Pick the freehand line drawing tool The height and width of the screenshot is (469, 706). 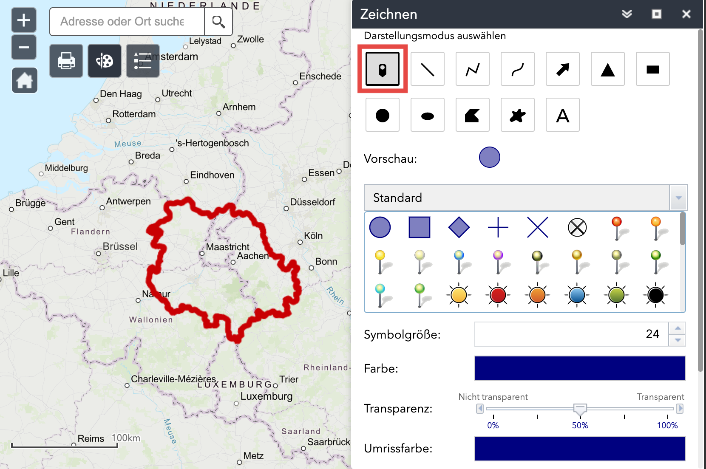pyautogui.click(x=517, y=69)
